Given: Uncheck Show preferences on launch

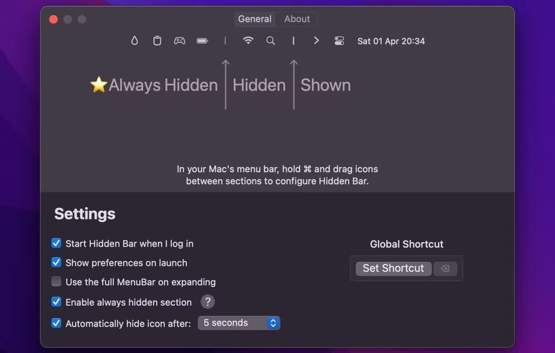Looking at the screenshot, I should (x=56, y=263).
